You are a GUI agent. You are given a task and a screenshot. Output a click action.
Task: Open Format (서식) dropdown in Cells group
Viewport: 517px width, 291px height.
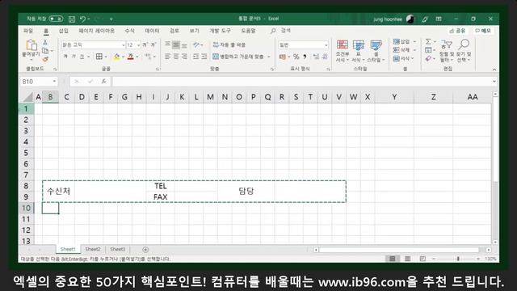click(x=404, y=58)
